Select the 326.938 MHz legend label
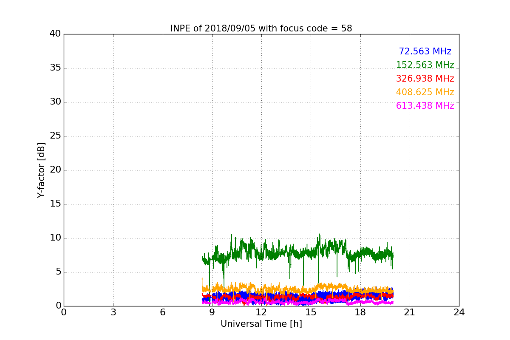Image resolution: width=510 pixels, height=340 pixels. click(x=425, y=79)
